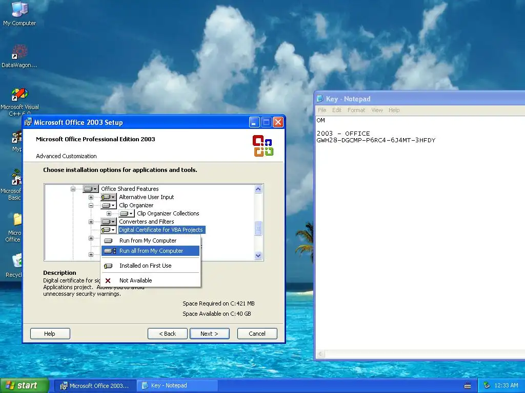Switch to Microsoft Office 2003 taskbar button
Image resolution: width=525 pixels, height=393 pixels.
[95, 386]
